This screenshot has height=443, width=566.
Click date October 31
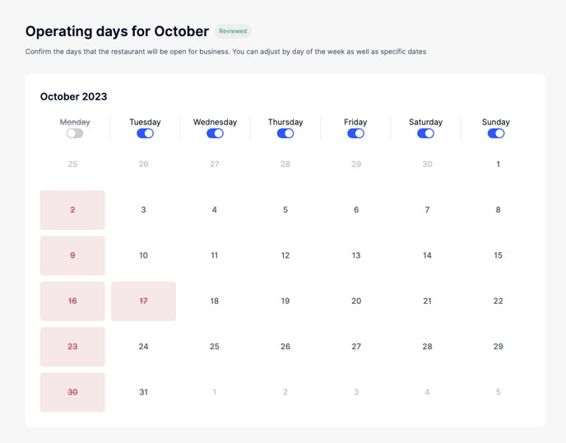pos(143,392)
